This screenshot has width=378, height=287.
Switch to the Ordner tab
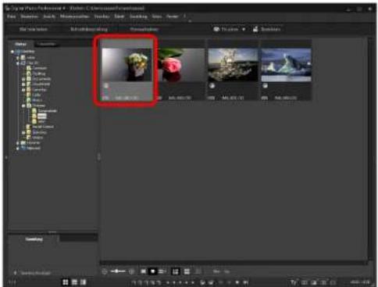point(20,44)
